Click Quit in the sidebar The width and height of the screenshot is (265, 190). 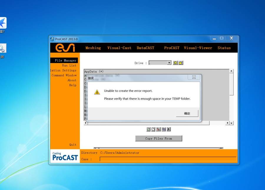point(73,145)
